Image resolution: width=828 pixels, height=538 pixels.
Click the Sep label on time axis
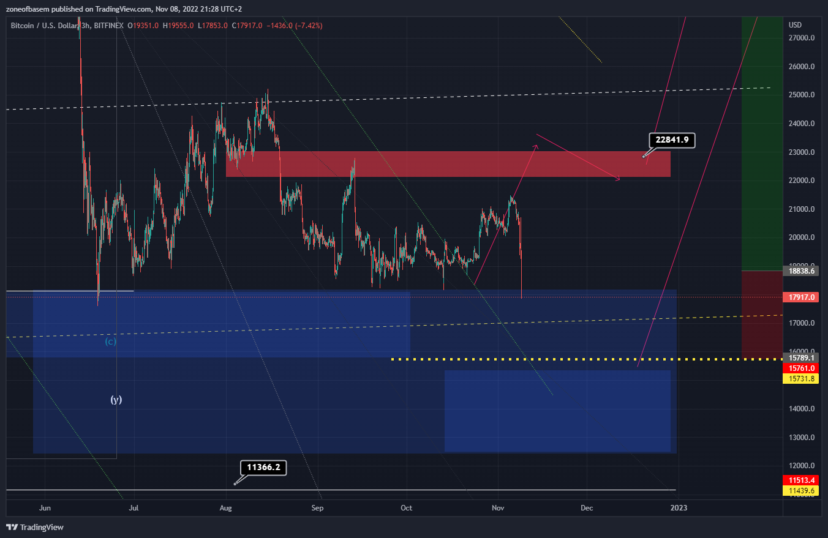pos(317,507)
